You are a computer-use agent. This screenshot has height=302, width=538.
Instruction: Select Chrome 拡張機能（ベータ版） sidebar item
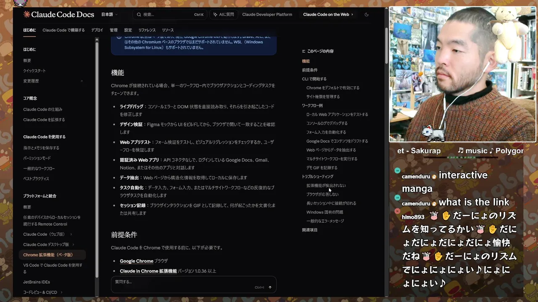point(52,255)
